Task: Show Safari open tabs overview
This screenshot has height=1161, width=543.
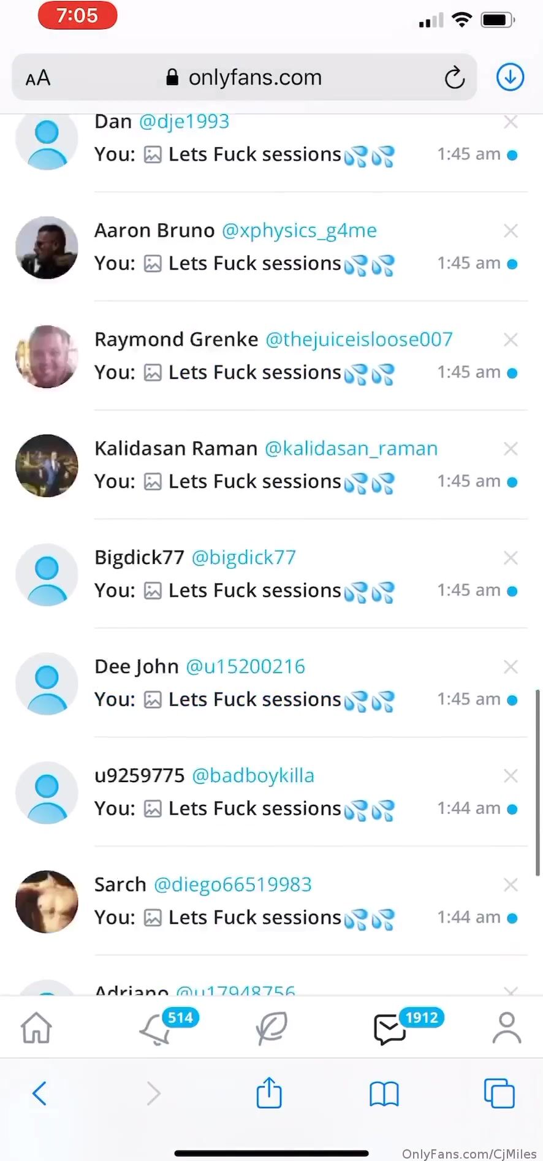Action: tap(499, 1093)
